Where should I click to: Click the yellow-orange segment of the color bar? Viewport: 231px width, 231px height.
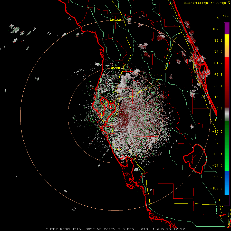coord(227,46)
